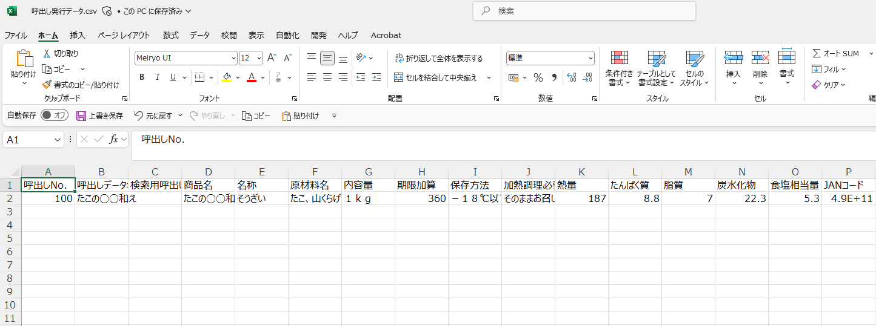Viewport: 876px width, 326px height.
Task: Click the AutoSum (オート SUM) button
Action: [x=836, y=54]
